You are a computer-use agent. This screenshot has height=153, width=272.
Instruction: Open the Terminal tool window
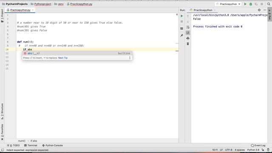[31, 145]
